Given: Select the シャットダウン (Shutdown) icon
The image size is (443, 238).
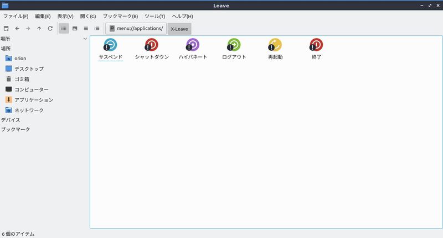Looking at the screenshot, I should [x=151, y=45].
